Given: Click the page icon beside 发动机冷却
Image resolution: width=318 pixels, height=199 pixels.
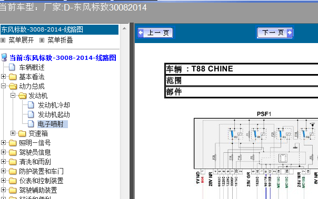Looking at the screenshot, I should point(31,105).
